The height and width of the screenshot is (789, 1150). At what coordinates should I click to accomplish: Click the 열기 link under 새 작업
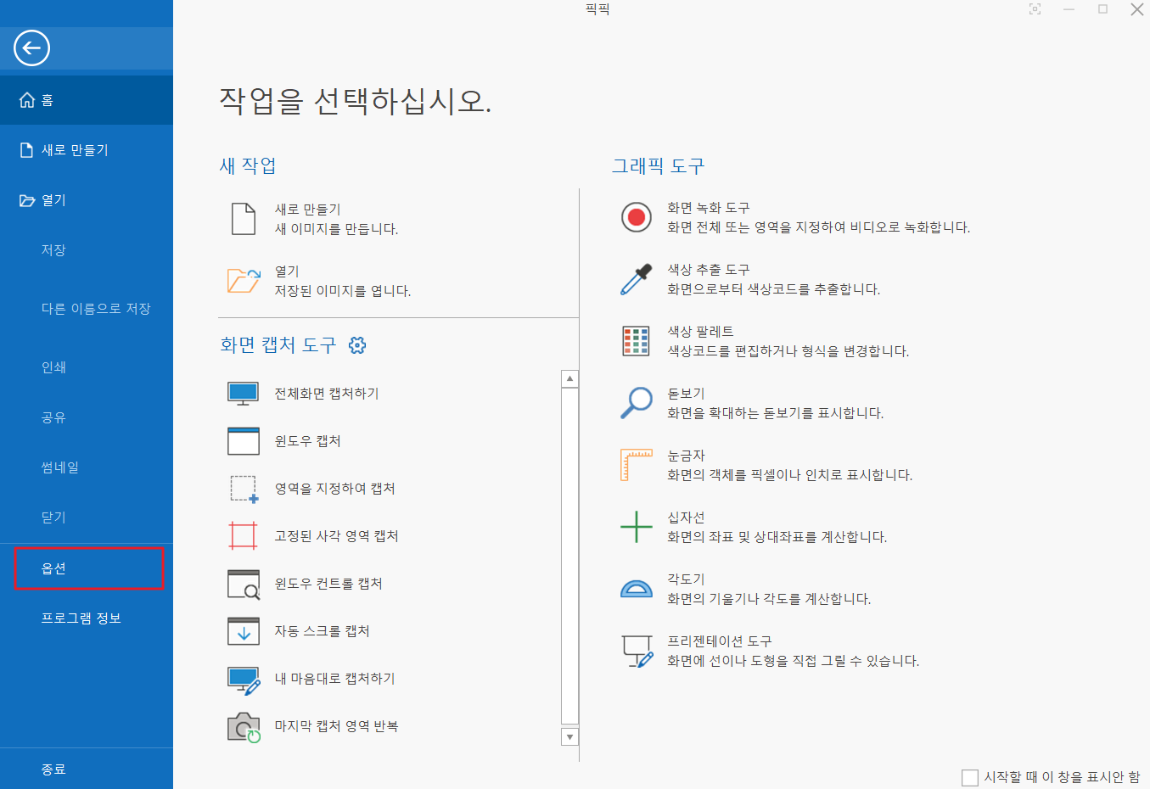pos(287,271)
